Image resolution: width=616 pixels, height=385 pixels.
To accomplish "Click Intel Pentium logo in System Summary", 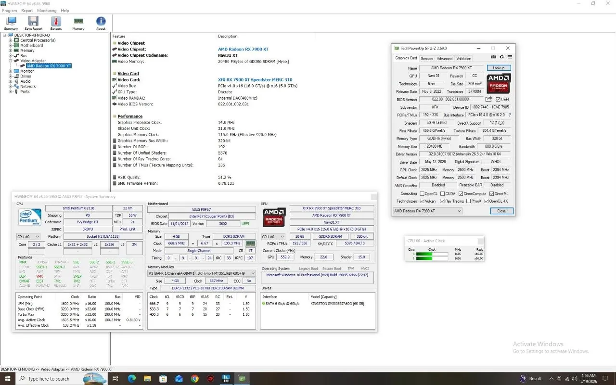I will click(x=29, y=218).
